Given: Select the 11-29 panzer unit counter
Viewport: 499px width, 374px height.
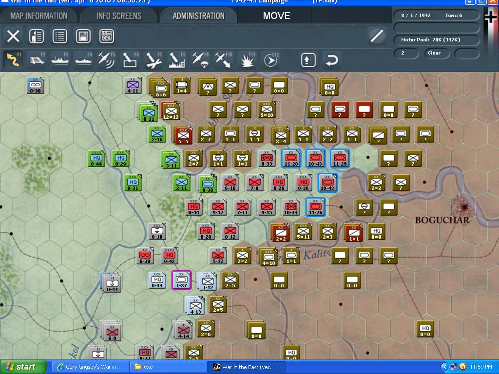Looking at the screenshot, I should (x=340, y=158).
